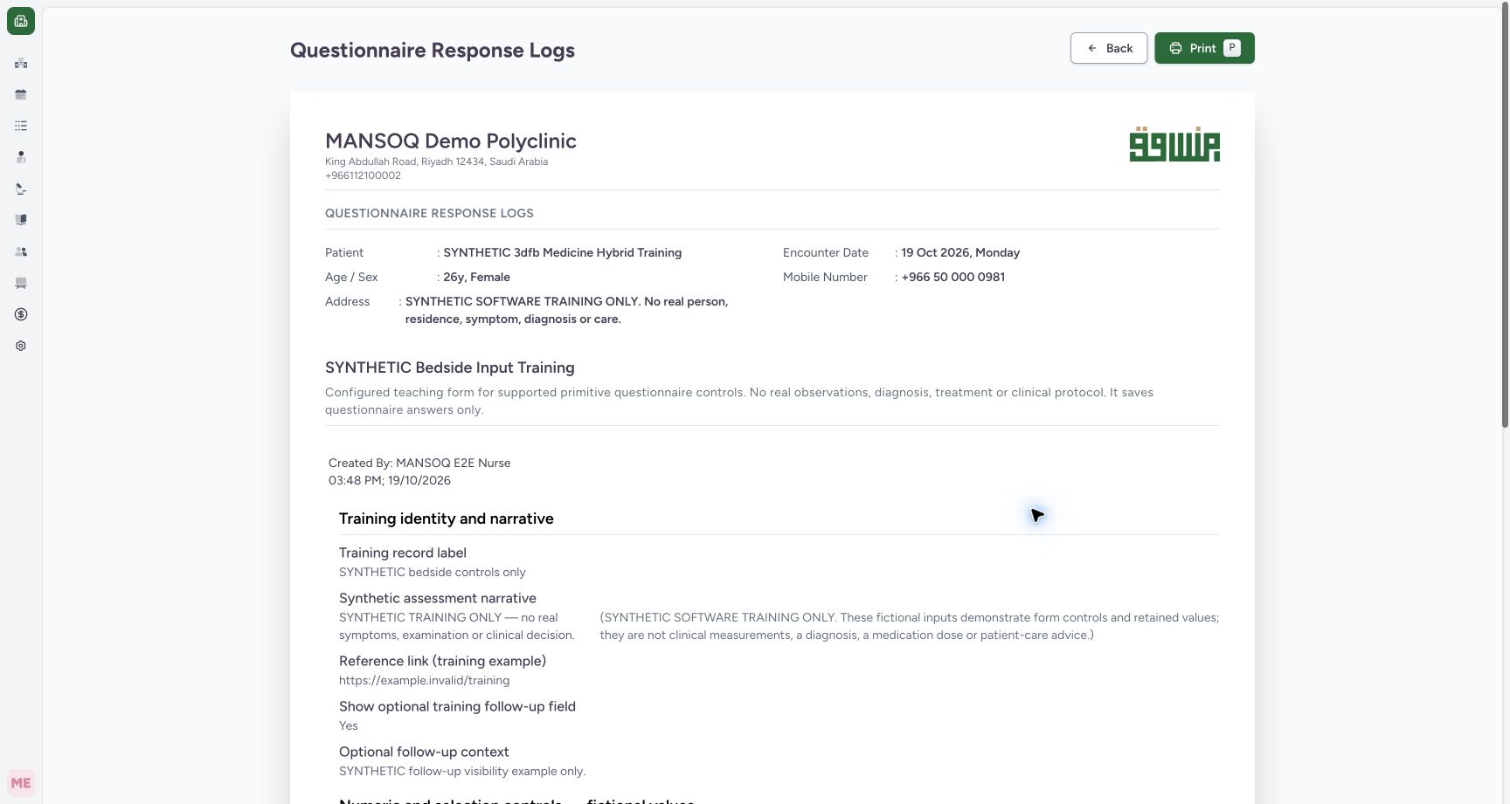Click the timestamp '03:48 PM; 19/10/2026'
The width and height of the screenshot is (1510, 804).
coord(390,480)
